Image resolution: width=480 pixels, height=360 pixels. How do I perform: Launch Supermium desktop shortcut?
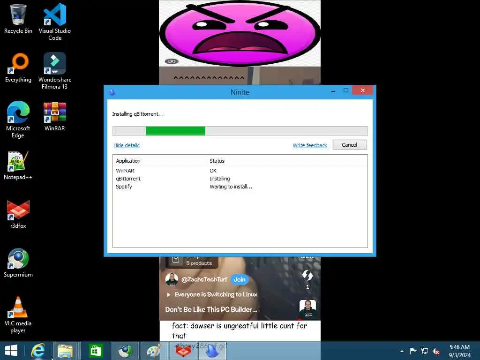[x=18, y=262]
